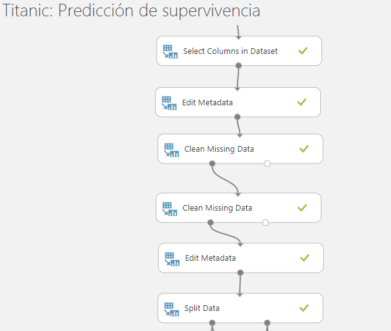Select the Select Columns in Dataset module

click(239, 51)
